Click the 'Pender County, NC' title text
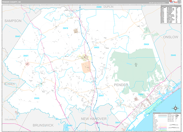The height and width of the screenshot is (132, 183). pyautogui.click(x=12, y=2)
